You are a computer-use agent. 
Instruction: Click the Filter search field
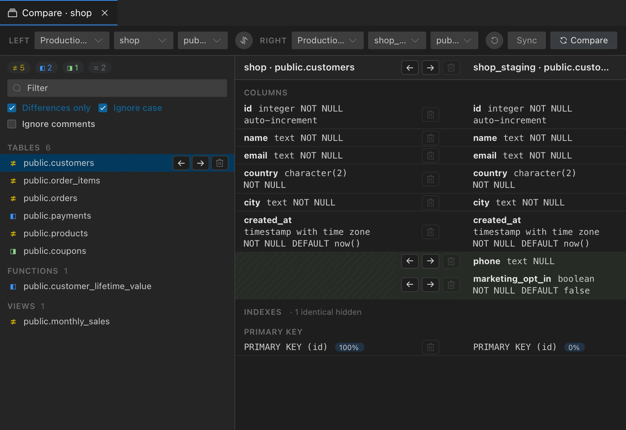(117, 88)
